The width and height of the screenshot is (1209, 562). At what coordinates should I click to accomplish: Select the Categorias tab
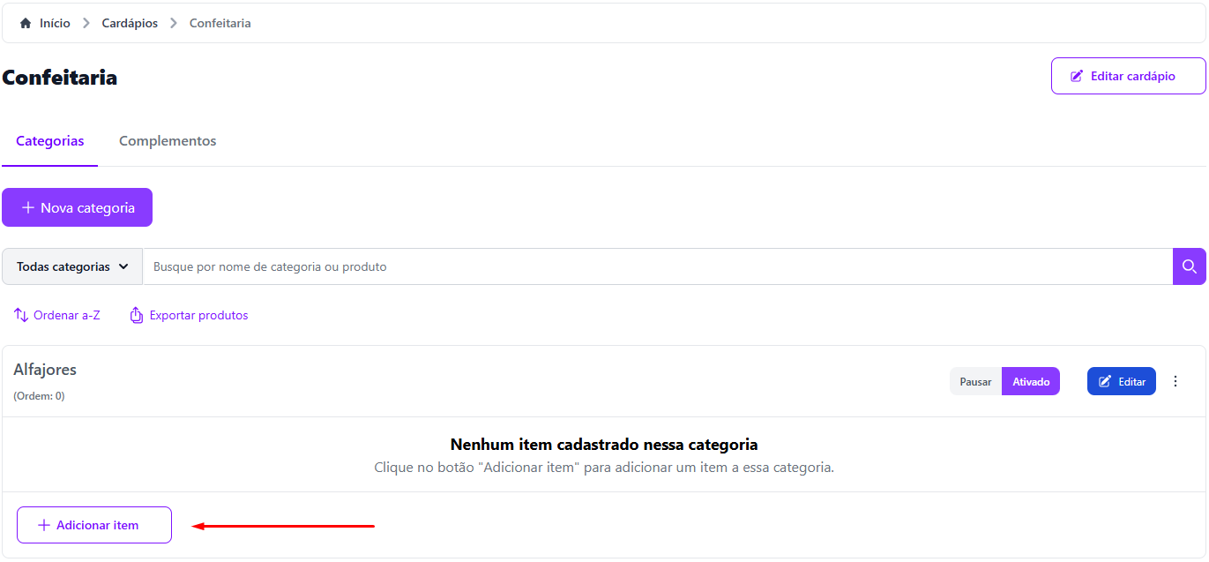pyautogui.click(x=50, y=141)
